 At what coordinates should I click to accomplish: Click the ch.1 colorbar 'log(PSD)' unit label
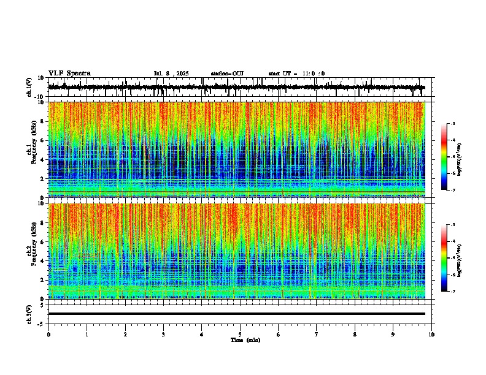pyautogui.click(x=460, y=159)
